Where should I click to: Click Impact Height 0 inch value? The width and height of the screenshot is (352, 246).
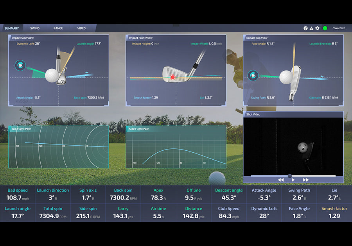(146, 44)
